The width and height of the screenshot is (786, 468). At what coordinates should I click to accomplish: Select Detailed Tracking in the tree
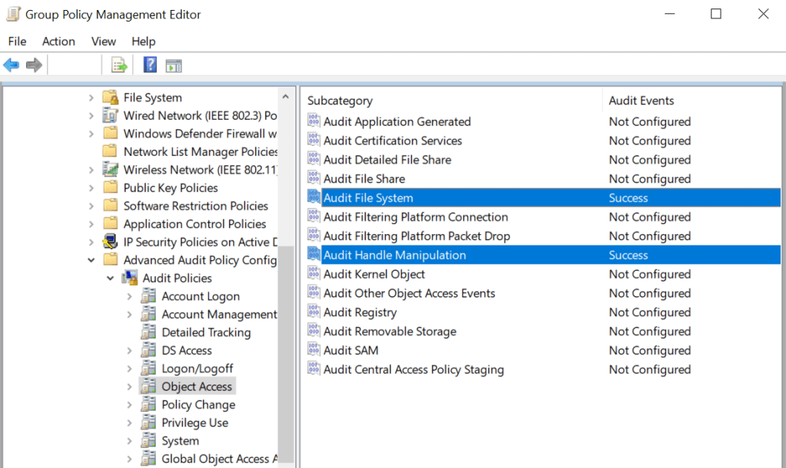tap(206, 332)
